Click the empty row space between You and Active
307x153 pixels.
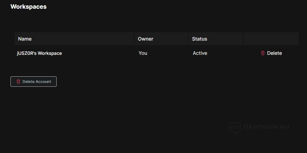[x=170, y=53]
